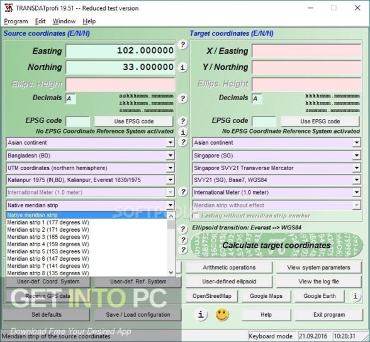Click User-def. Ref. System button
The width and height of the screenshot is (370, 342).
(138, 282)
